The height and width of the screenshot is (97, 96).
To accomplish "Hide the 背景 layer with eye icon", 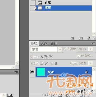I will pos(32,72).
